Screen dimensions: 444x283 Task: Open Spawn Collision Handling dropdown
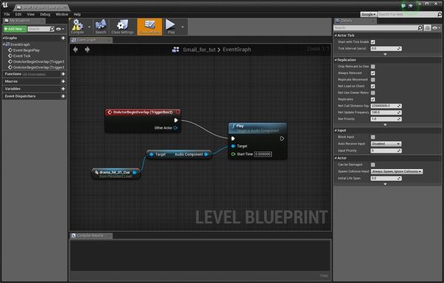point(397,172)
